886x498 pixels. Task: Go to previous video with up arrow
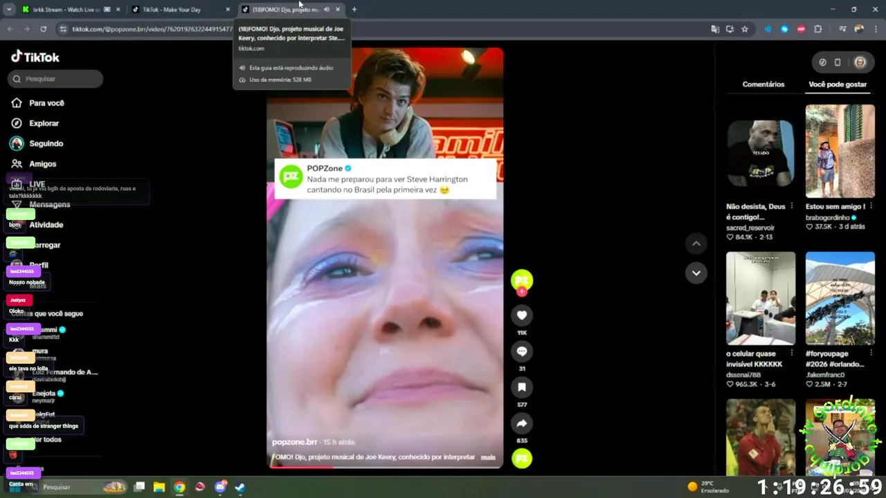pyautogui.click(x=696, y=243)
